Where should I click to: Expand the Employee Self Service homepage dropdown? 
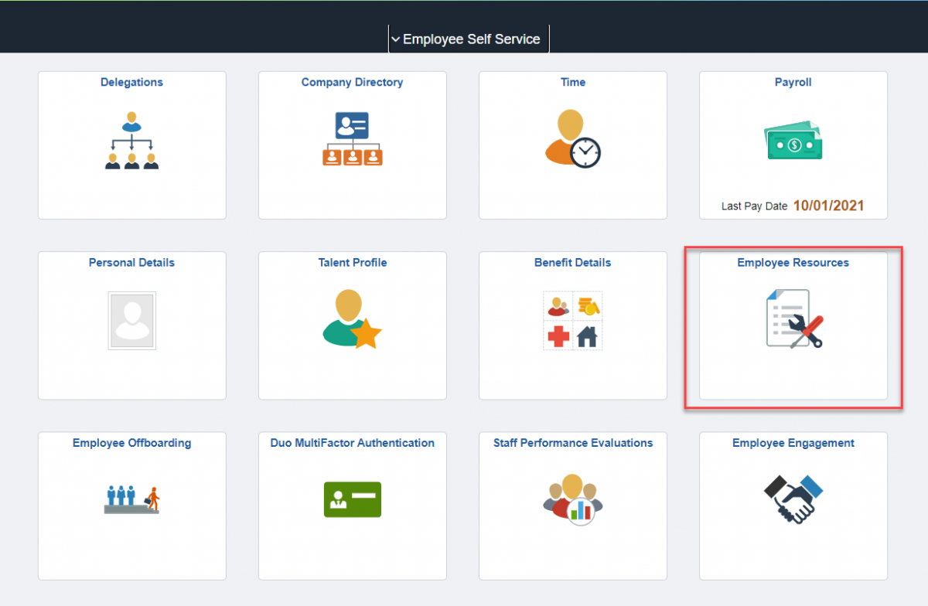pyautogui.click(x=469, y=39)
